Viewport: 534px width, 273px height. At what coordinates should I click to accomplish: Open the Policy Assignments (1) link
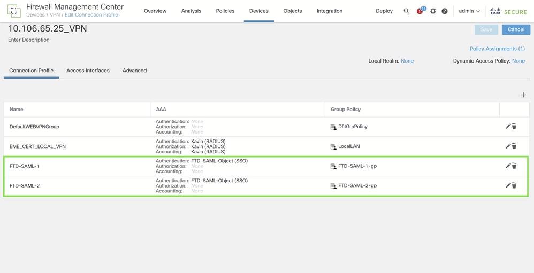click(x=497, y=49)
